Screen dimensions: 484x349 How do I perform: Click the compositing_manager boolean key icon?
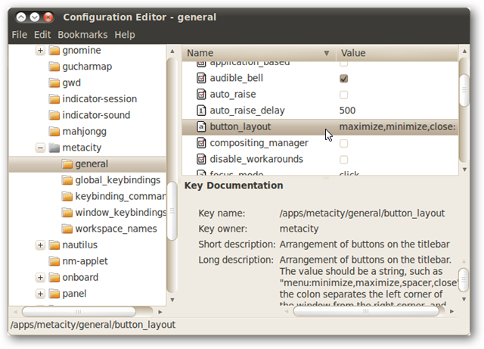(201, 143)
